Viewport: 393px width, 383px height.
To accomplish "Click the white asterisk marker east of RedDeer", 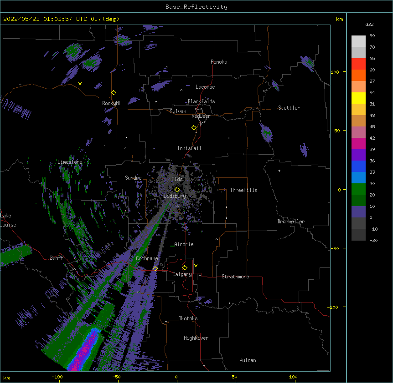I will click(229, 138).
